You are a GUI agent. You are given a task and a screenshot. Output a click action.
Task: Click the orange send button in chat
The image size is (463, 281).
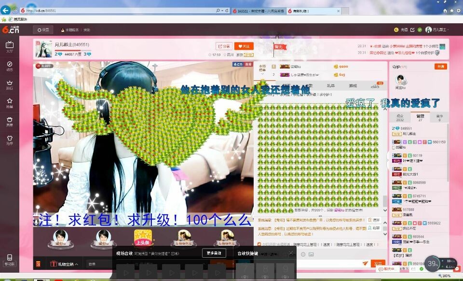(x=378, y=263)
